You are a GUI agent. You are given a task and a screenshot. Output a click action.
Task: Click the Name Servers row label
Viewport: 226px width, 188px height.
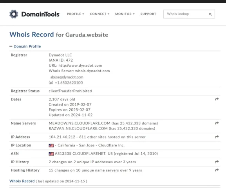pos(23,123)
